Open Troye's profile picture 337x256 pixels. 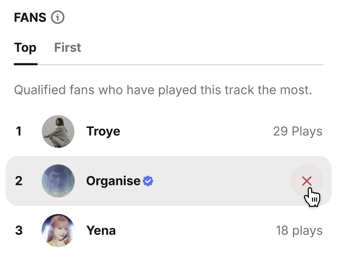pos(58,131)
